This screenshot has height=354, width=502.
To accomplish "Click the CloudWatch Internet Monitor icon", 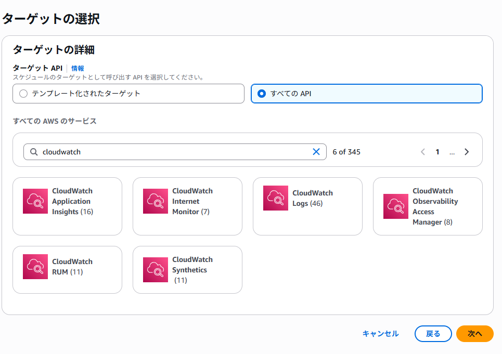I will pyautogui.click(x=155, y=201).
